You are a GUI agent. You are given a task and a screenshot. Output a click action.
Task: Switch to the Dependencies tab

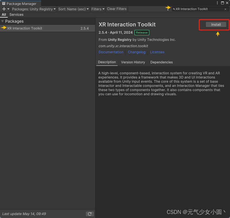tap(162, 62)
